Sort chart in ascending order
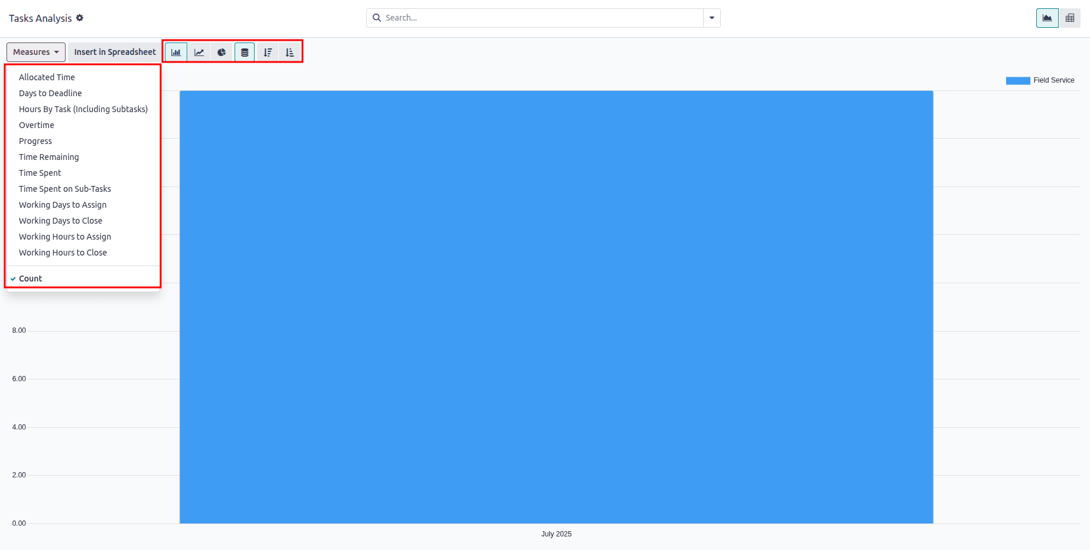Screen dimensions: 1090x550 point(289,52)
